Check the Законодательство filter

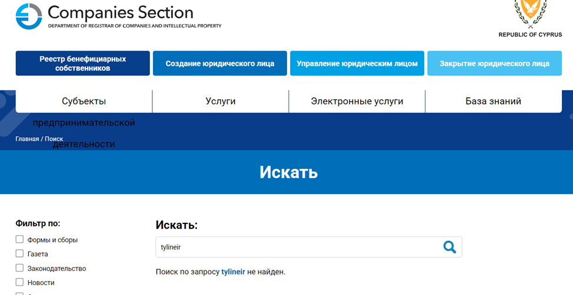pos(19,268)
